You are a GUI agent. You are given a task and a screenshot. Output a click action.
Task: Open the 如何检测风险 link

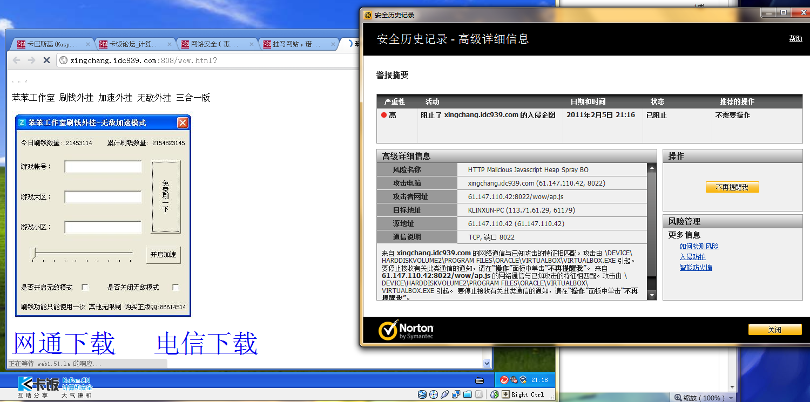pyautogui.click(x=699, y=246)
